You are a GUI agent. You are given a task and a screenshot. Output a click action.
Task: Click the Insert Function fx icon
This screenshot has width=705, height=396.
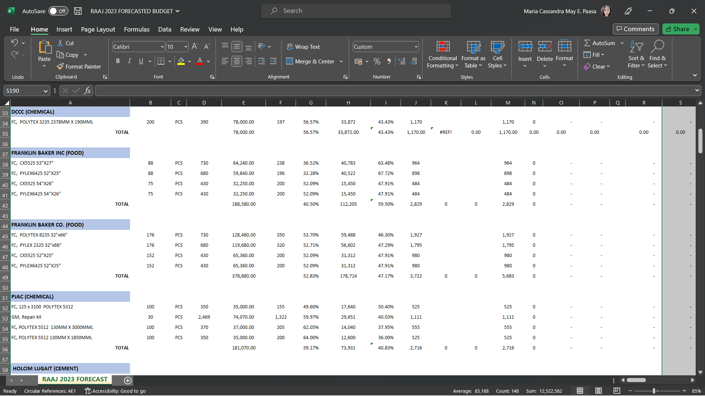click(x=87, y=91)
